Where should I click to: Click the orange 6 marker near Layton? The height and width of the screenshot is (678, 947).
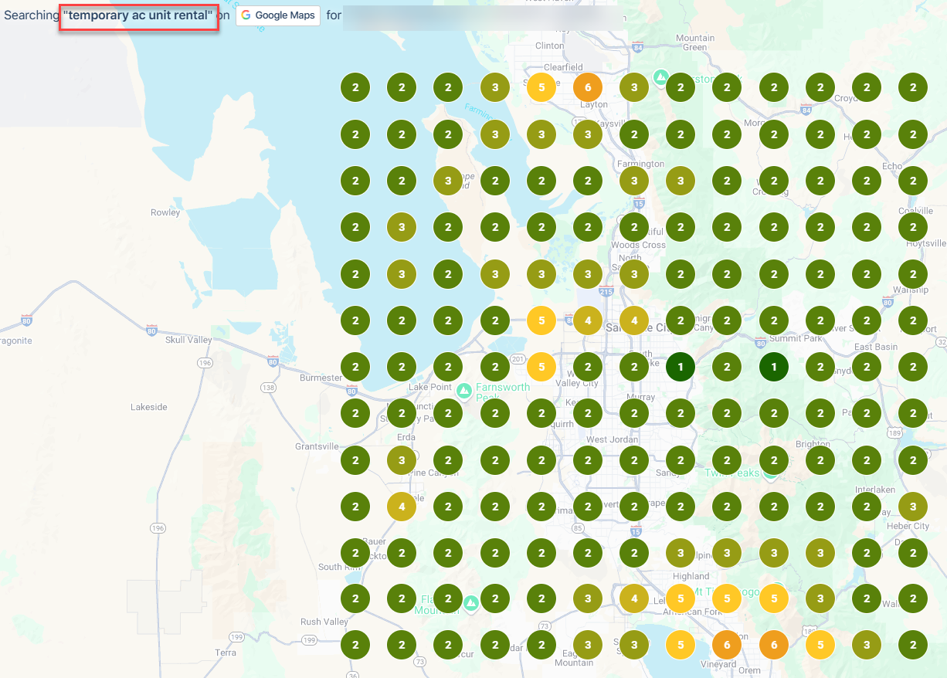pyautogui.click(x=588, y=87)
